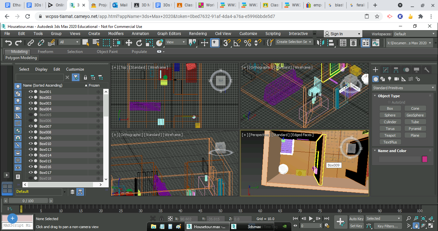Screen dimensions: 438x231
Task: Click Play Animation in playback controls
Action: click(x=311, y=218)
